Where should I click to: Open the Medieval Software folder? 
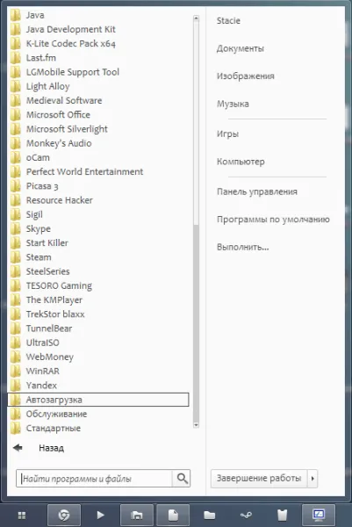(98, 100)
